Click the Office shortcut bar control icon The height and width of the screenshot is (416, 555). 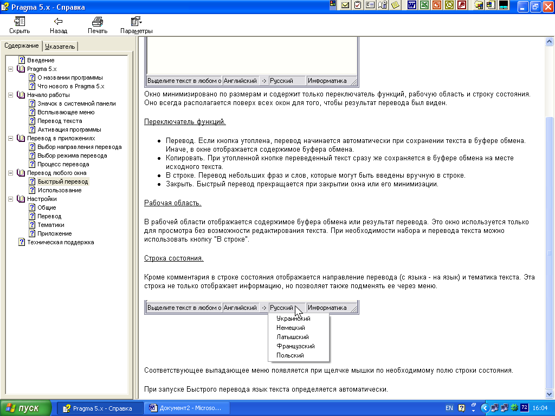point(333,4)
